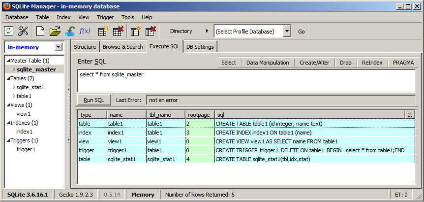Collapse the Triggers (1) node
This screenshot has width=424, height=202.
point(8,141)
